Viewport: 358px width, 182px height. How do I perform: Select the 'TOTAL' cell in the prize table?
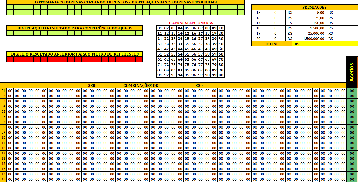tap(272, 44)
